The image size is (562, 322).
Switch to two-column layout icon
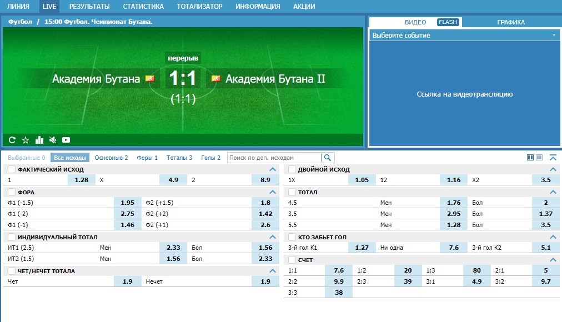pyautogui.click(x=530, y=158)
